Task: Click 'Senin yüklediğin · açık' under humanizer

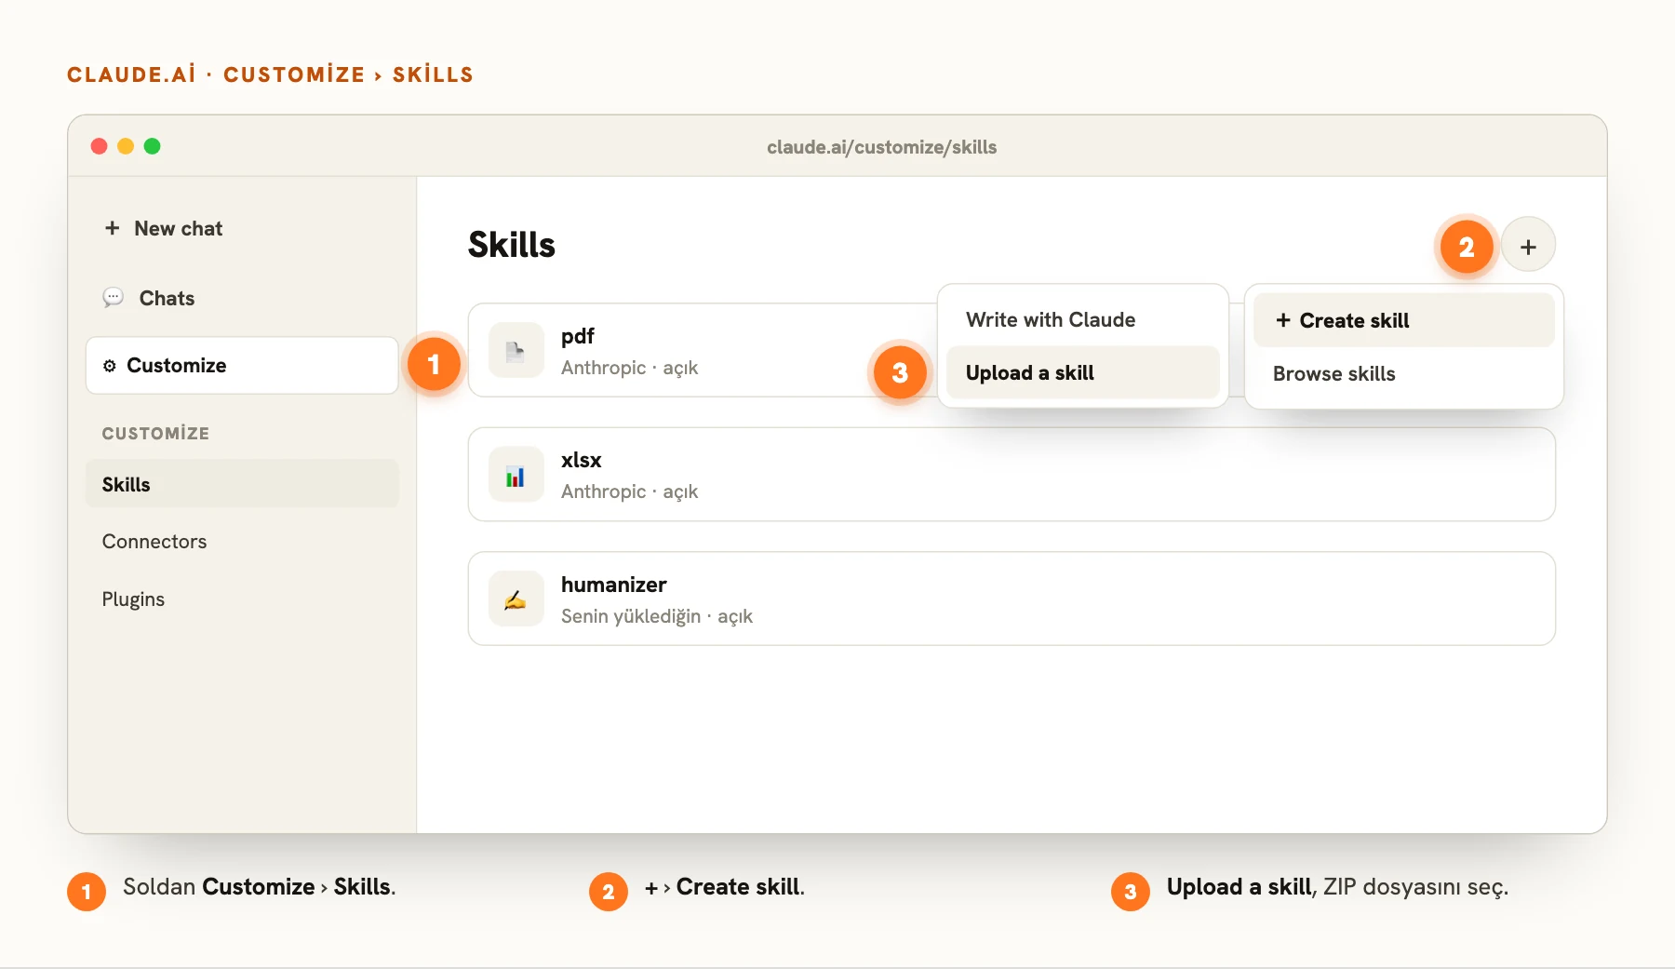Action: click(x=656, y=616)
